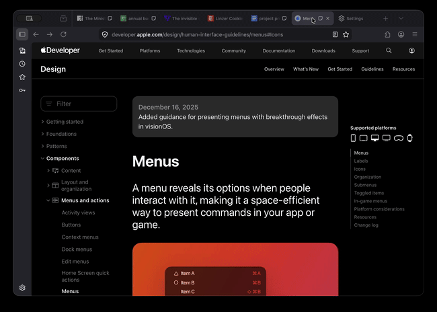Click the Apple Watch platform icon
The height and width of the screenshot is (312, 437).
pyautogui.click(x=409, y=138)
